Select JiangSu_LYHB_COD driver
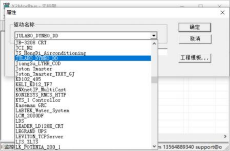 click(x=83, y=64)
